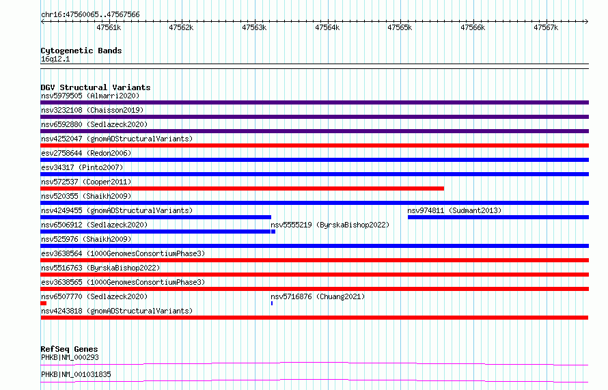
Task: Select the nsv4243818 gnomAD variant label
Action: coord(117,311)
